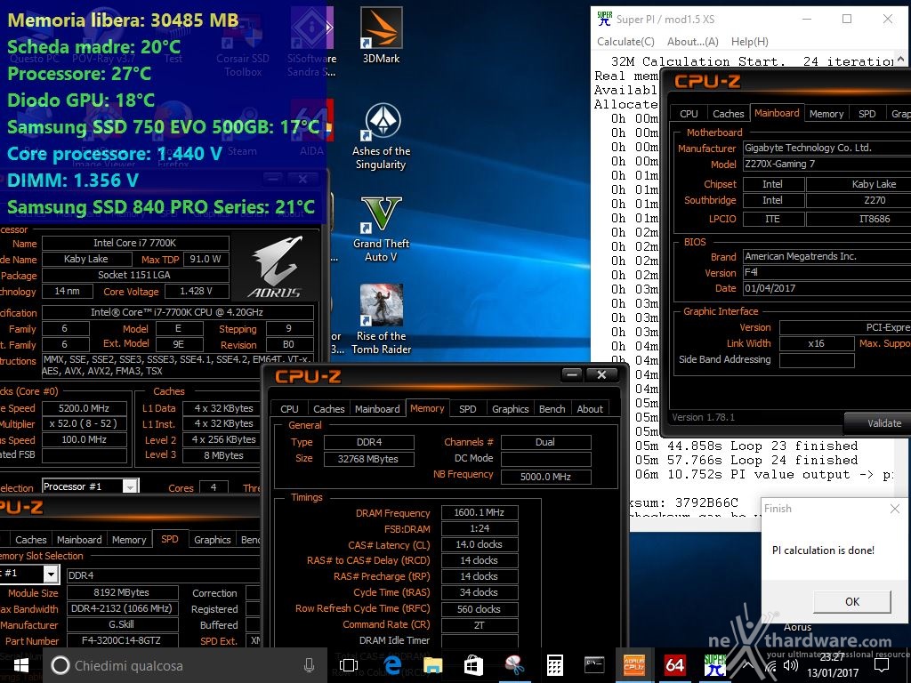Open Grand Theft Auto V shortcut
911x683 pixels.
point(381,229)
